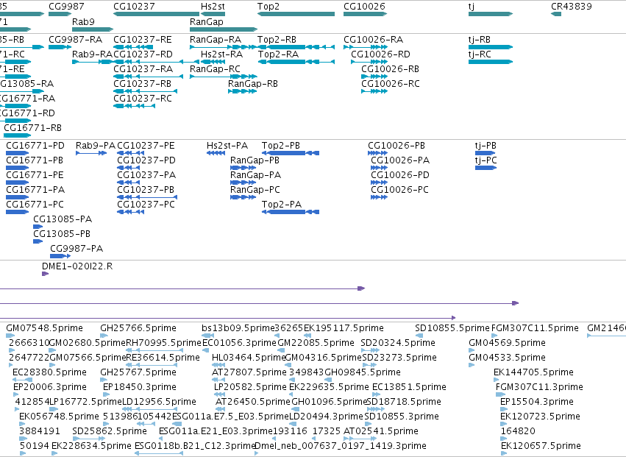Viewport: 626px width, 457px height.
Task: Click the Top2-RB transcript label
Action: click(x=277, y=40)
